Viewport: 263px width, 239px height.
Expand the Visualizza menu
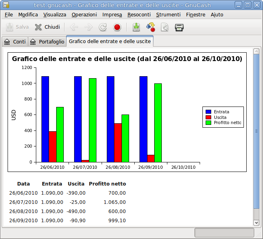coord(55,14)
